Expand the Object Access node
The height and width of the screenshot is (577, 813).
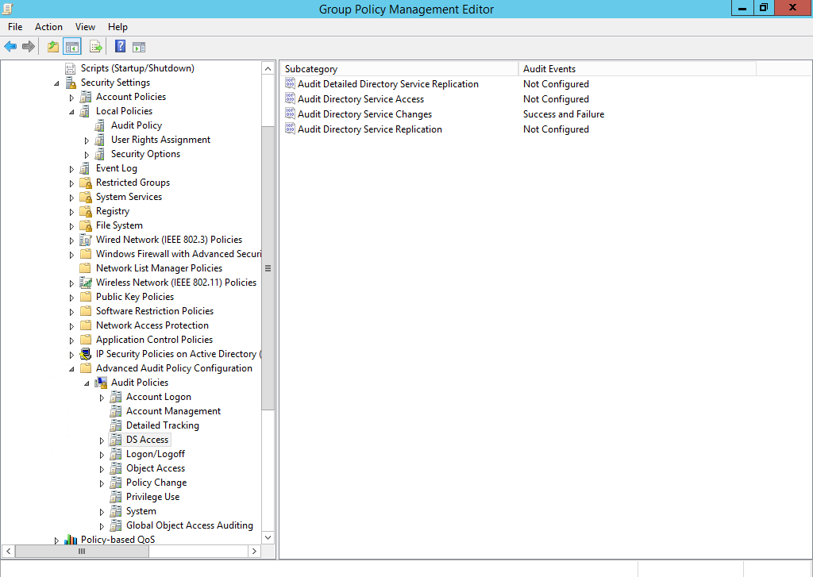102,469
